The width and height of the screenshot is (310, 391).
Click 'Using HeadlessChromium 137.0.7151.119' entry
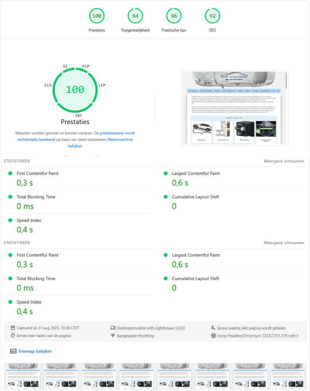pyautogui.click(x=258, y=336)
